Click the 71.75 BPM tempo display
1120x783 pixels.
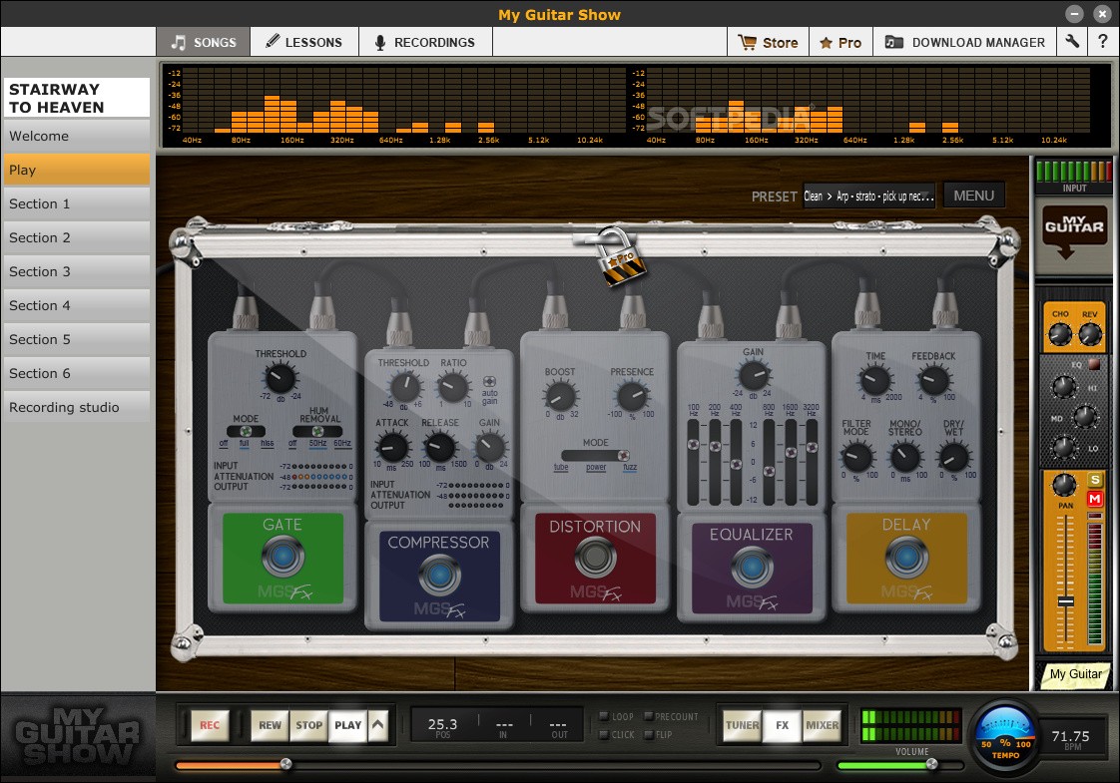(1071, 739)
